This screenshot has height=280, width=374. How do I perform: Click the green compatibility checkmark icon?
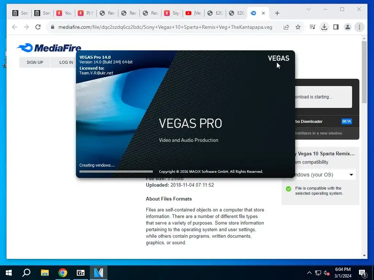pyautogui.click(x=289, y=189)
